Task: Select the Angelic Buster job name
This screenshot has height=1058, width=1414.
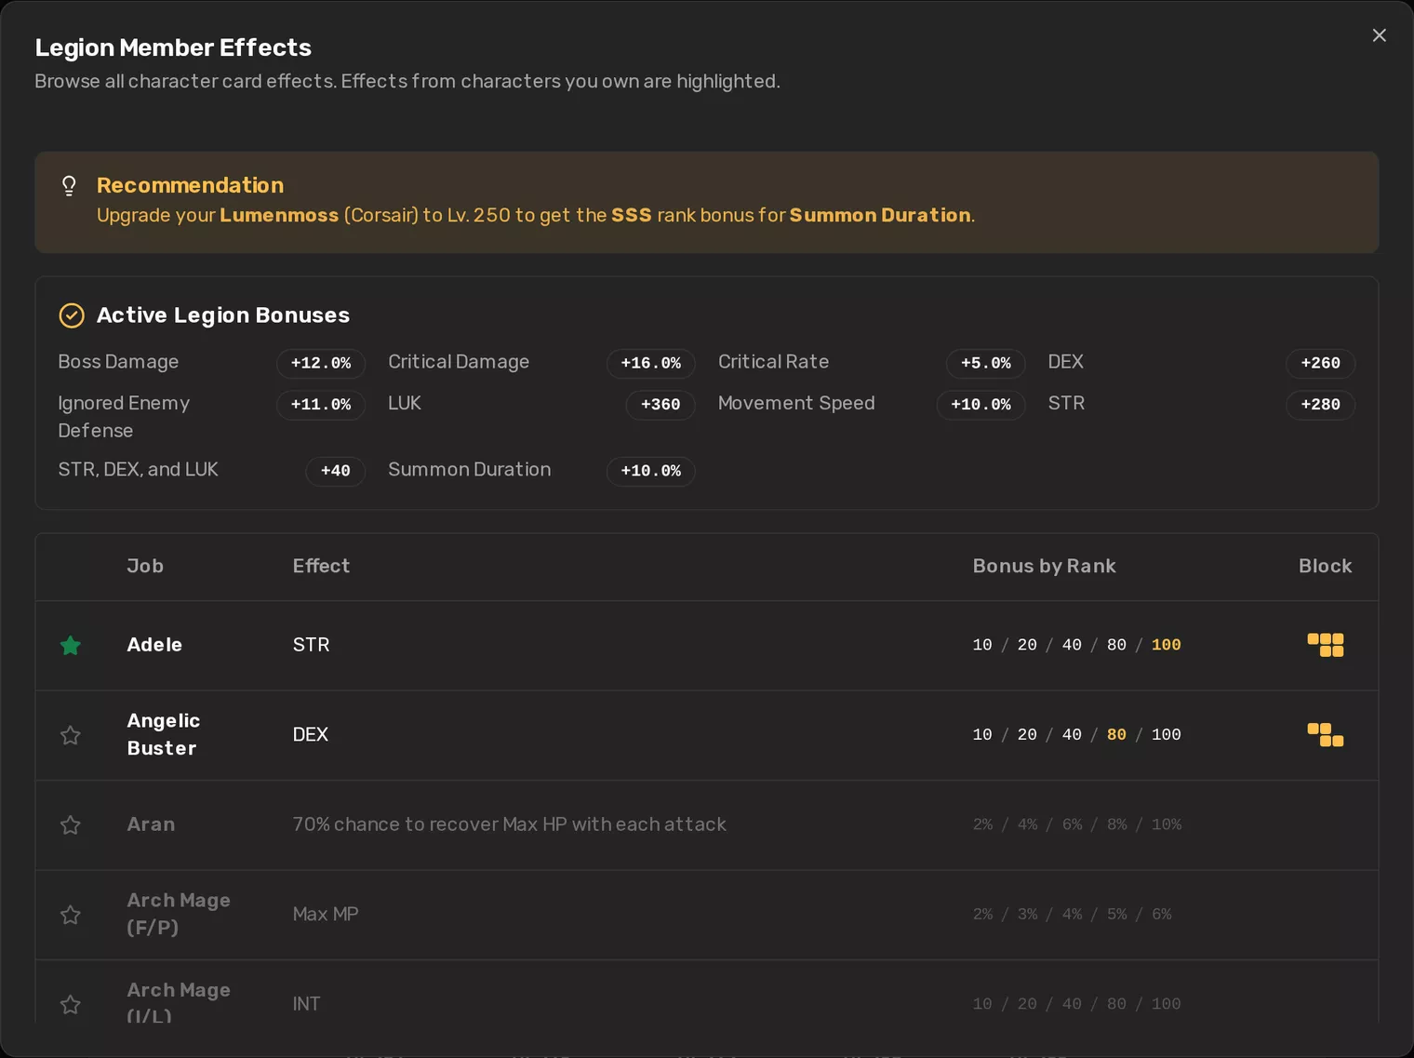Action: tap(164, 734)
